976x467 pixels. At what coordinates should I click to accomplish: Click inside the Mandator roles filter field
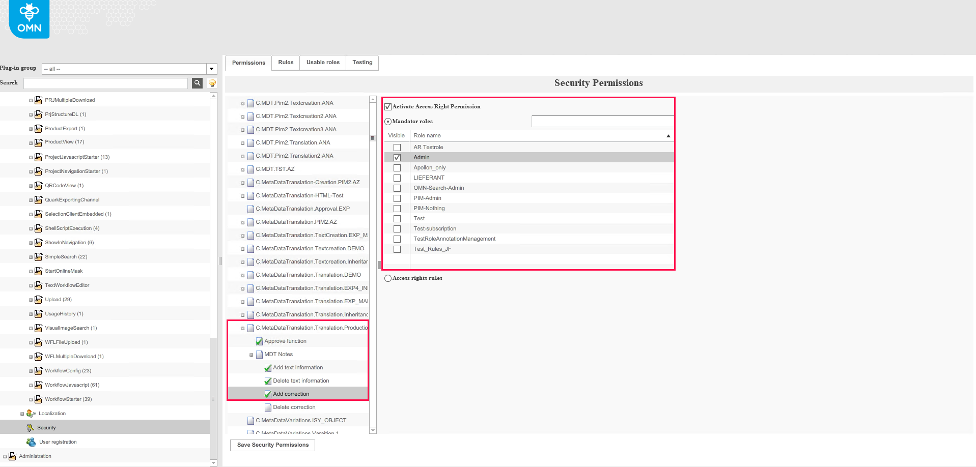pos(602,121)
